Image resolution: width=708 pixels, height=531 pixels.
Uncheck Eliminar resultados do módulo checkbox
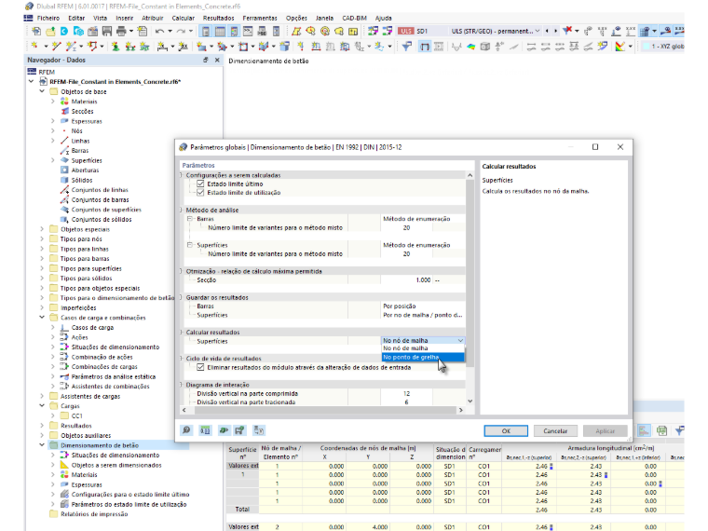click(x=200, y=368)
